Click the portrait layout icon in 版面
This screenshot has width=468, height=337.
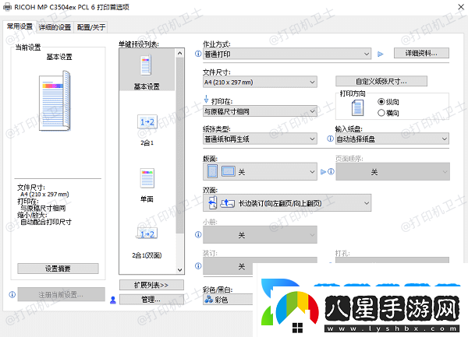212,171
